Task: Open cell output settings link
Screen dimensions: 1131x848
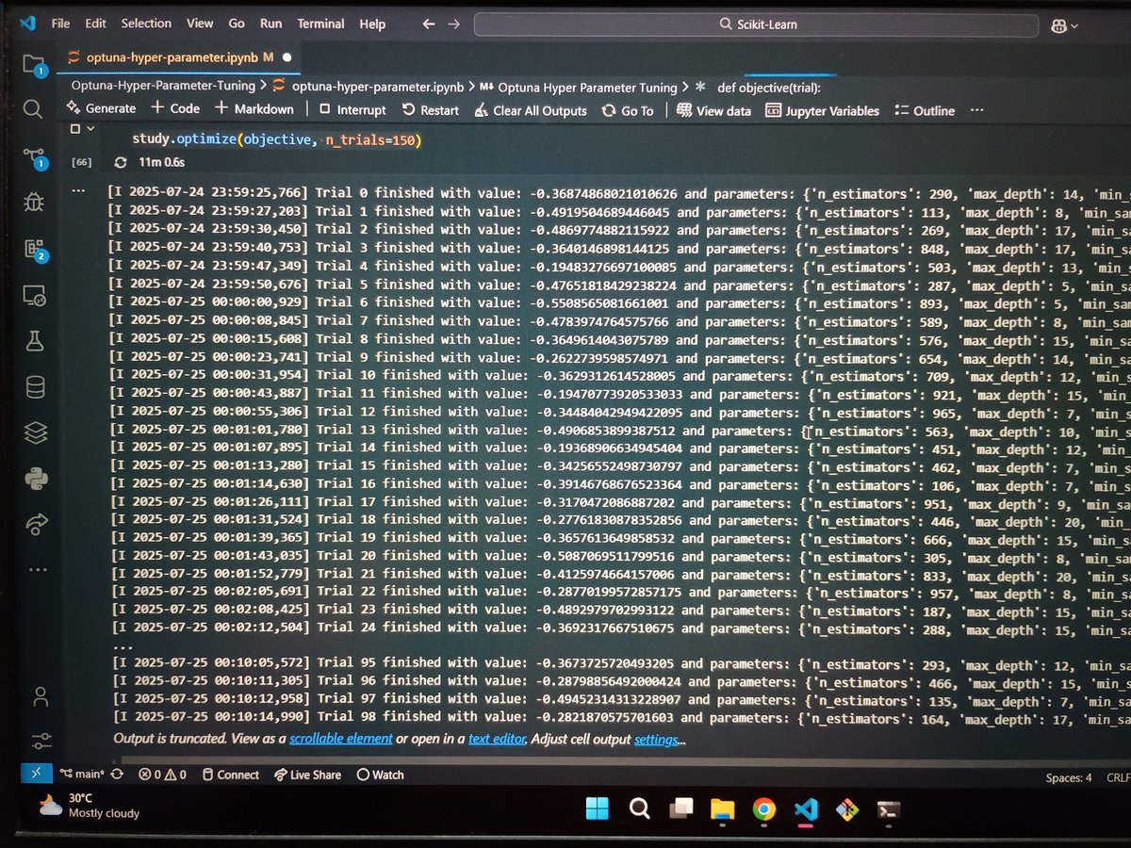Action: (655, 740)
